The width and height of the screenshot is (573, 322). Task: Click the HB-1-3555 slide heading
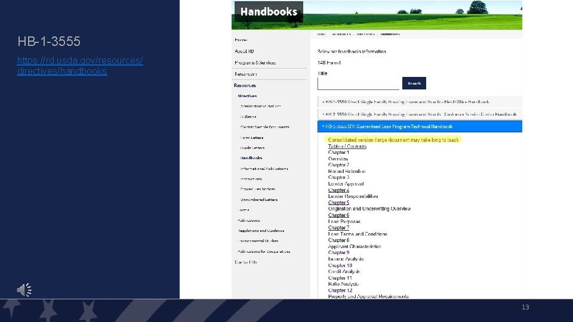coord(49,41)
